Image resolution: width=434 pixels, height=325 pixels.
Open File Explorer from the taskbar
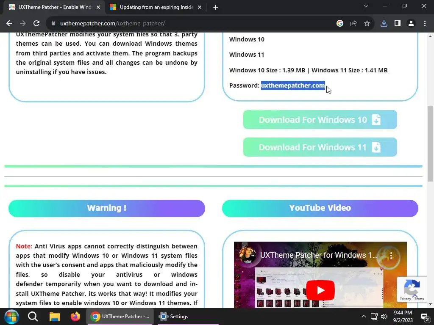click(55, 317)
